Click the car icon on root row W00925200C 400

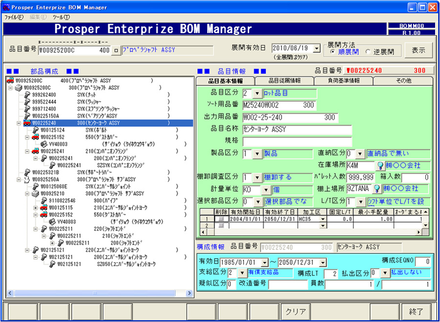10,81
